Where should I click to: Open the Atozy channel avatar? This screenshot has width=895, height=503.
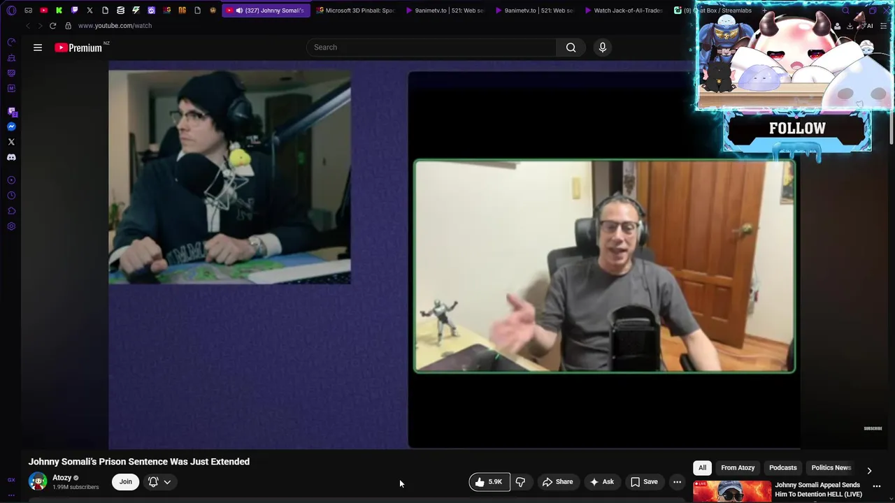point(38,482)
